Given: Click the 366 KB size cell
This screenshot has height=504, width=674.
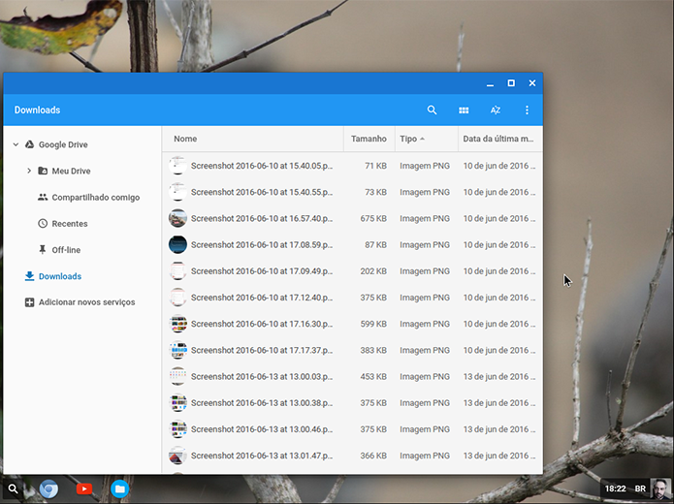Looking at the screenshot, I should tap(373, 456).
